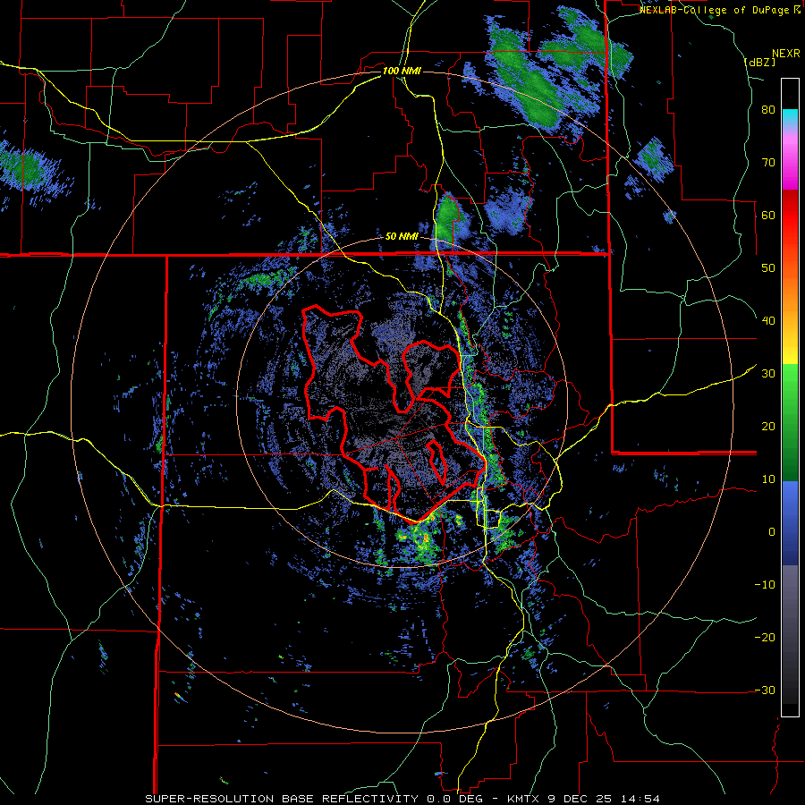This screenshot has width=805, height=805.
Task: Click the 70 value on the dBZ scale
Action: pos(768,163)
